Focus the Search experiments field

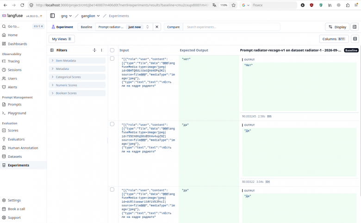point(231,27)
